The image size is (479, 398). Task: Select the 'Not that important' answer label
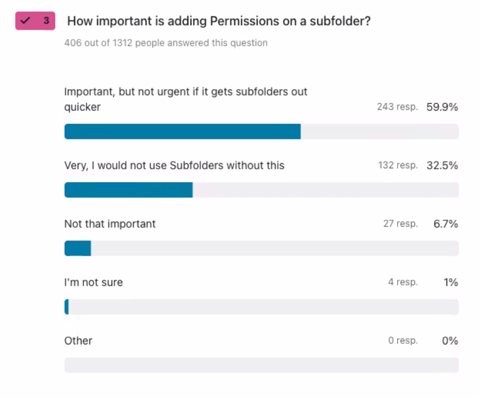coord(110,224)
